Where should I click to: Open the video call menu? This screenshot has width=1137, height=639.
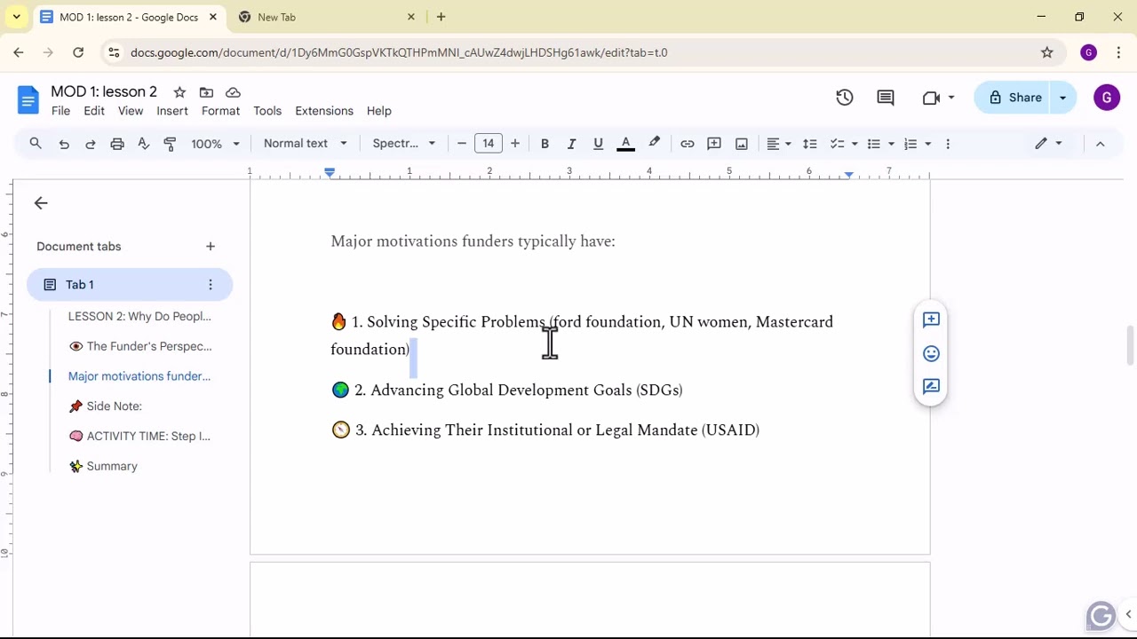tap(938, 98)
